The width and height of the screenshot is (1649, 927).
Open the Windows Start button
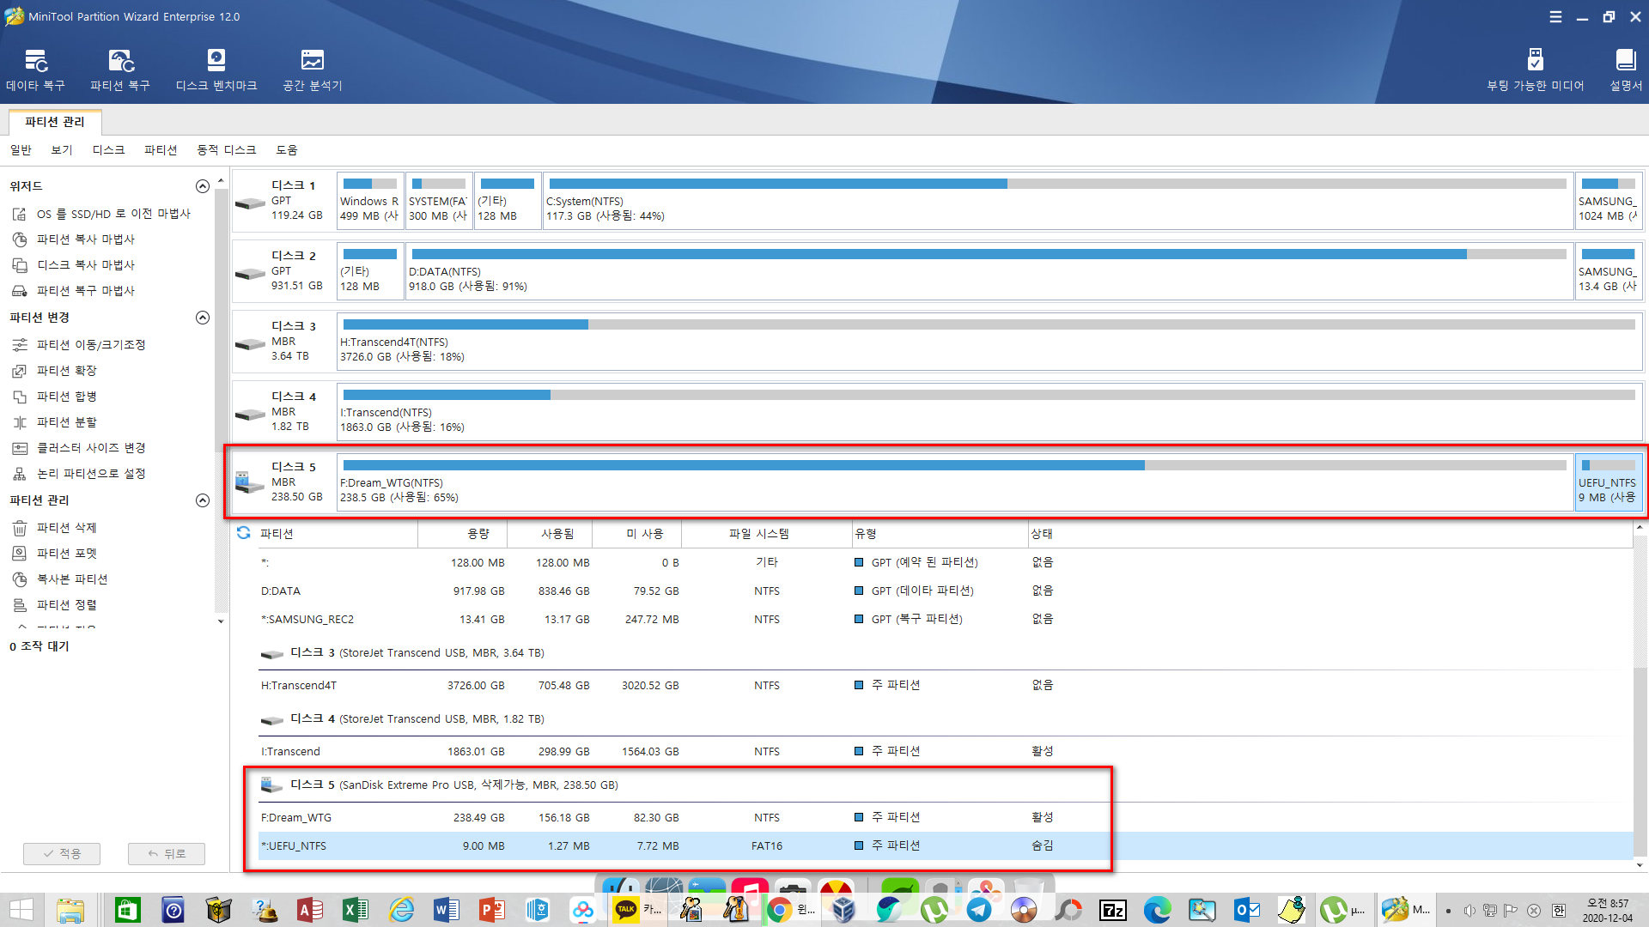pyautogui.click(x=21, y=909)
